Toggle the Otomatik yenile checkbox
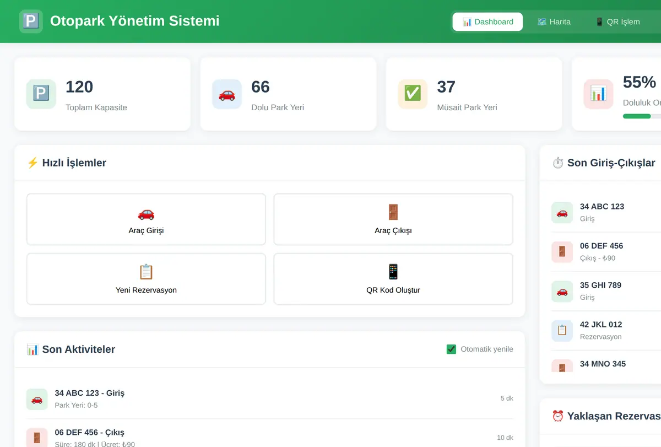The height and width of the screenshot is (447, 661). click(x=451, y=349)
